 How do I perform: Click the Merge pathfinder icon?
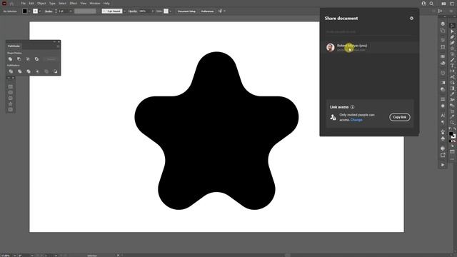pos(29,71)
